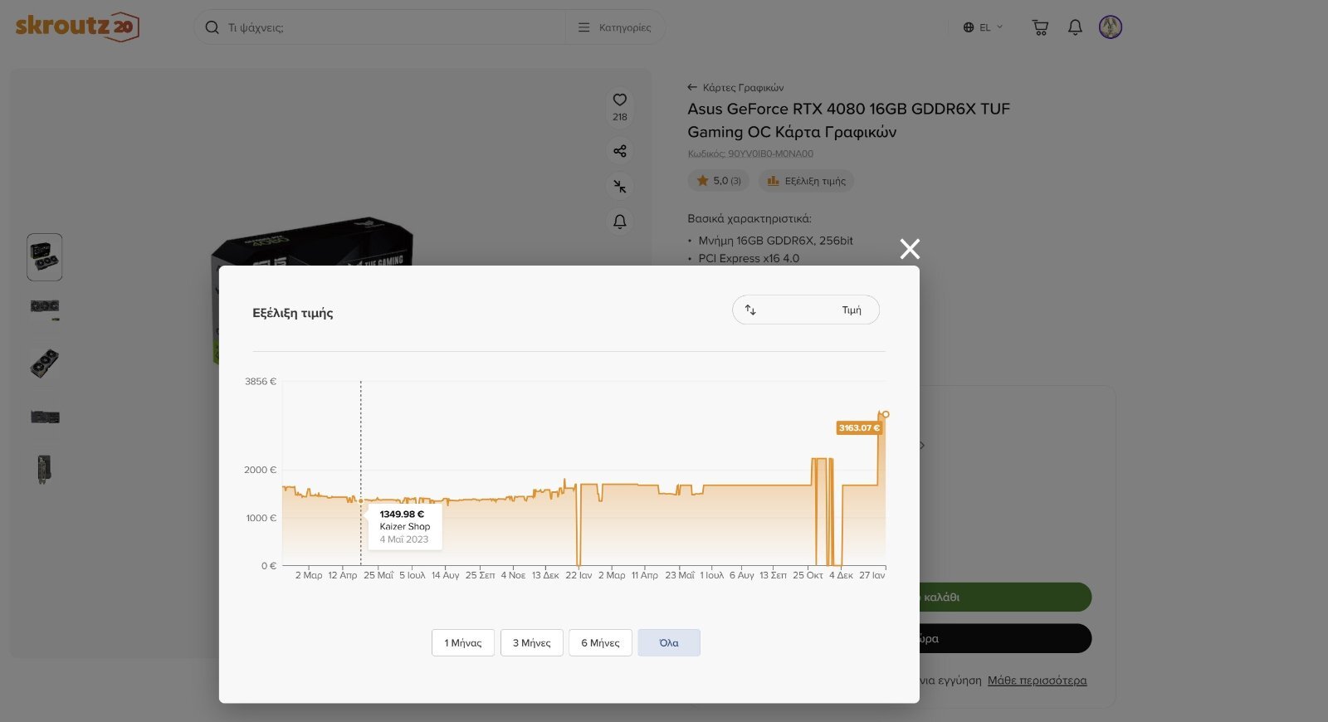Select the 1 Μήνας range
Image resolution: width=1328 pixels, height=722 pixels.
(x=463, y=643)
